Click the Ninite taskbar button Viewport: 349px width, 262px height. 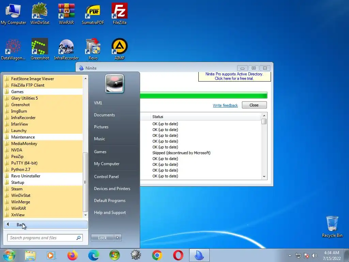tap(199, 255)
